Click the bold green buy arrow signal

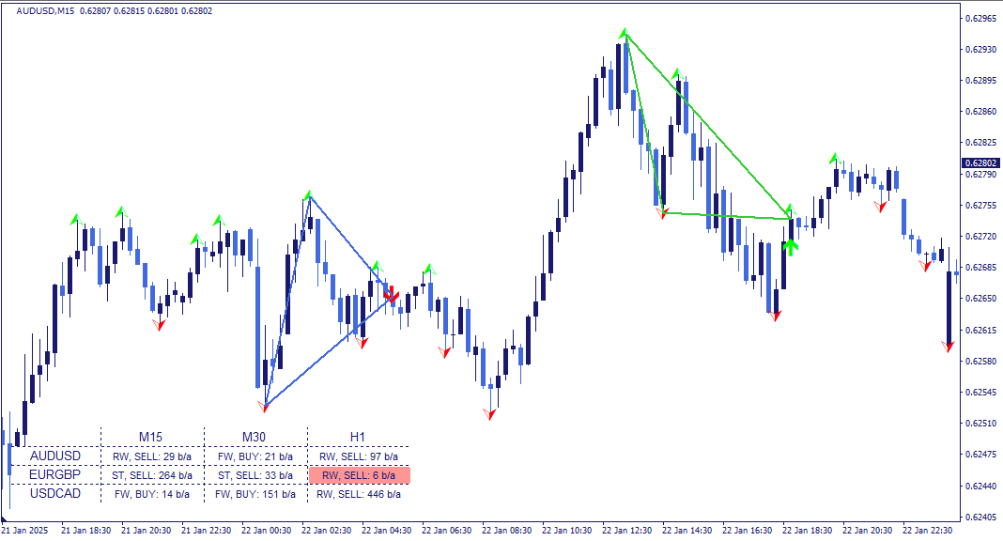point(791,247)
